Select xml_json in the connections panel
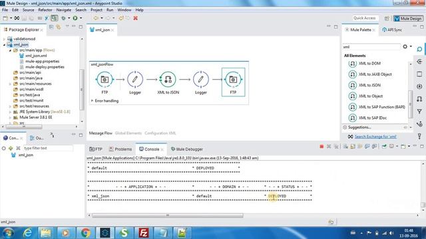This screenshot has width=426, height=239. coord(25,155)
